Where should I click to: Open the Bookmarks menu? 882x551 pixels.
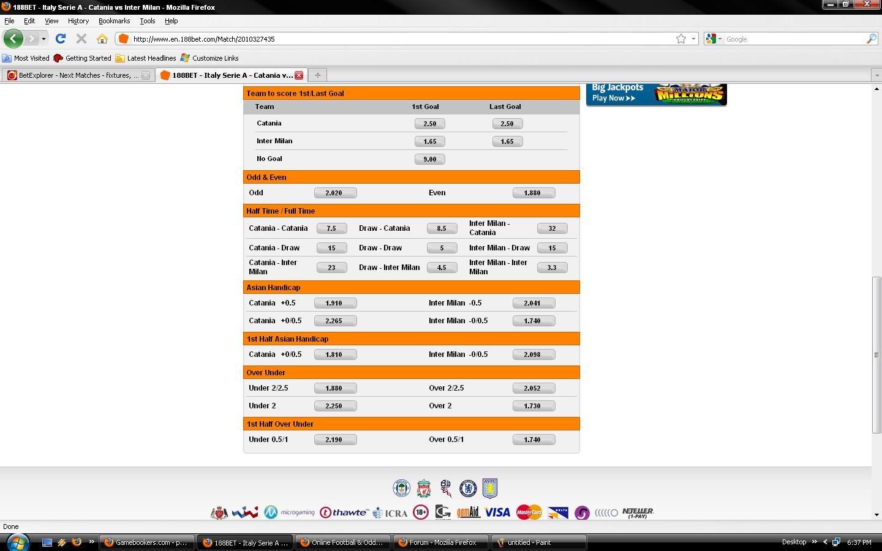pyautogui.click(x=114, y=21)
